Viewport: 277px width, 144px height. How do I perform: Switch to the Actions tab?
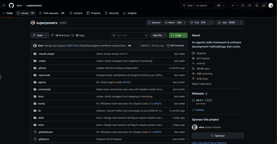coord(76,13)
